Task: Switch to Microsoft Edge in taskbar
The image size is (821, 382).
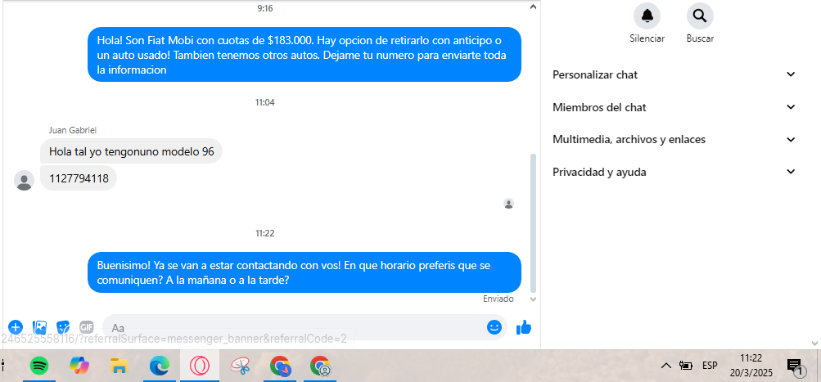Action: pos(159,366)
